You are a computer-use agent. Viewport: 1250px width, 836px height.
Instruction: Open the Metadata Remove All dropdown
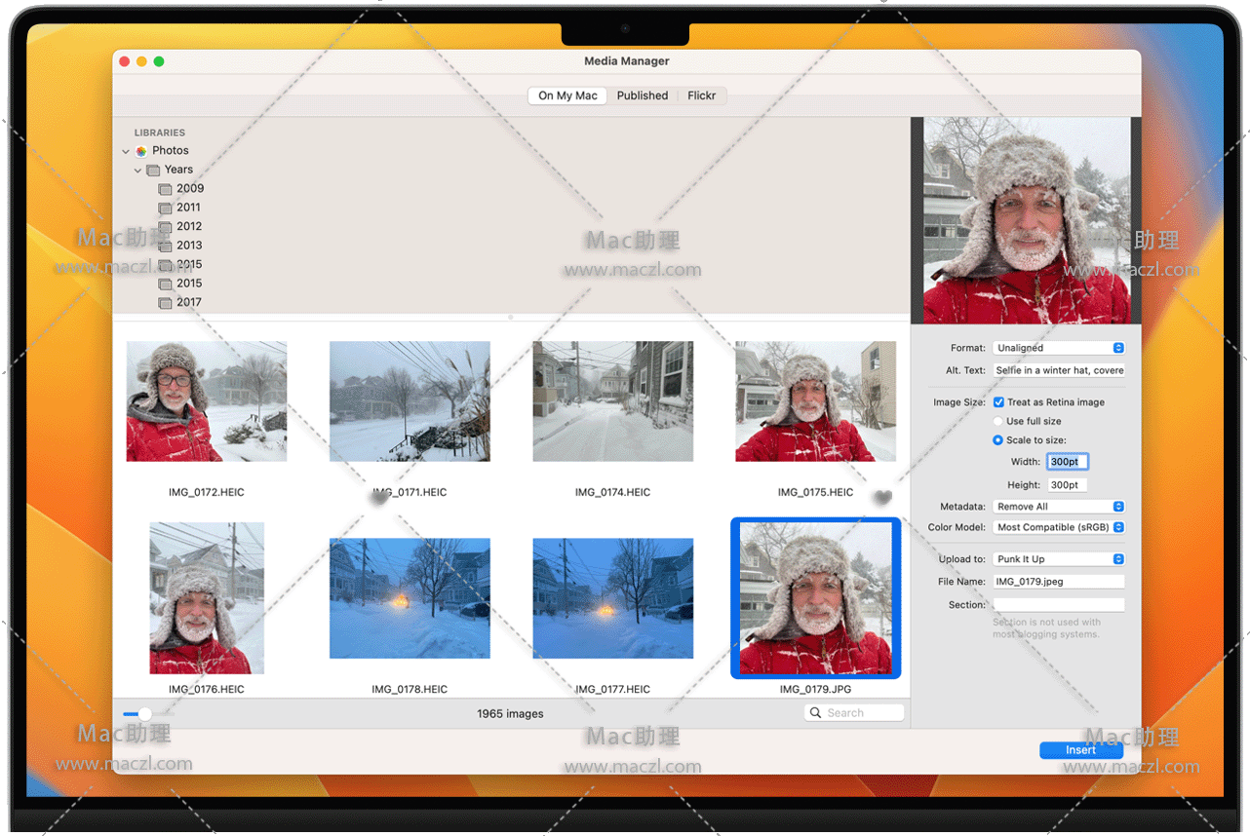pyautogui.click(x=1059, y=507)
